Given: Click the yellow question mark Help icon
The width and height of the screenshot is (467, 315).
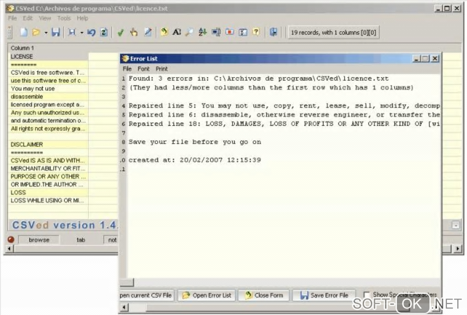Looking at the screenshot, I should click(x=256, y=32).
